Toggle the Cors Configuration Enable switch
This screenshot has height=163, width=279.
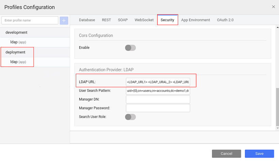(x=130, y=48)
